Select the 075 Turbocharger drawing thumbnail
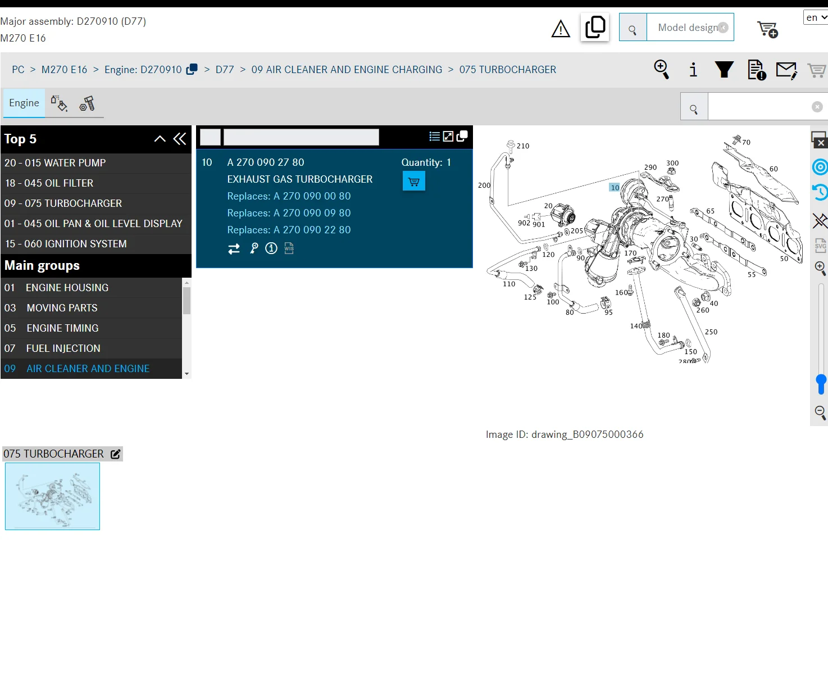 [x=52, y=496]
